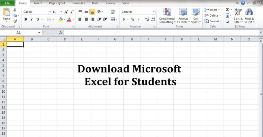The height and width of the screenshot is (137, 263).
Task: Increase indent
Action: point(105,19)
